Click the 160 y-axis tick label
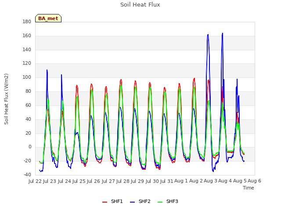 [x=27, y=36]
